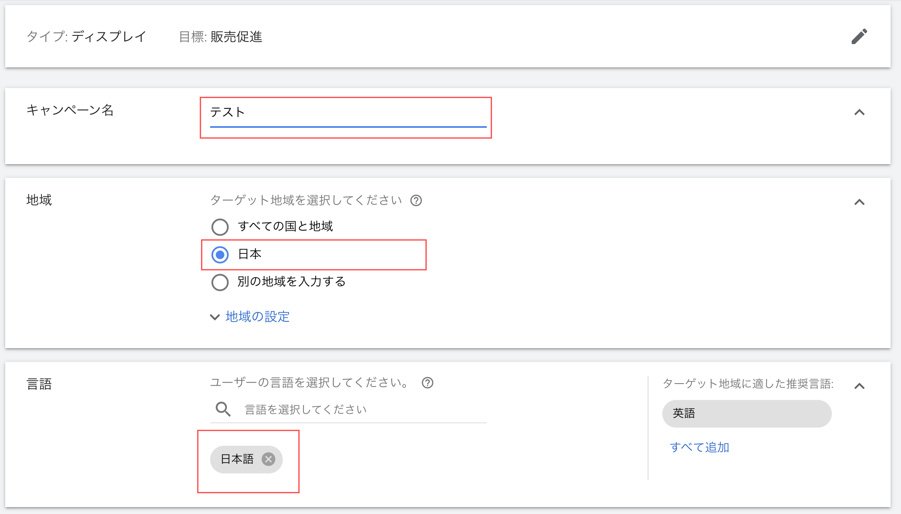This screenshot has width=901, height=514.
Task: Click the タイプ: ディスプレイ label
Action: tap(86, 36)
